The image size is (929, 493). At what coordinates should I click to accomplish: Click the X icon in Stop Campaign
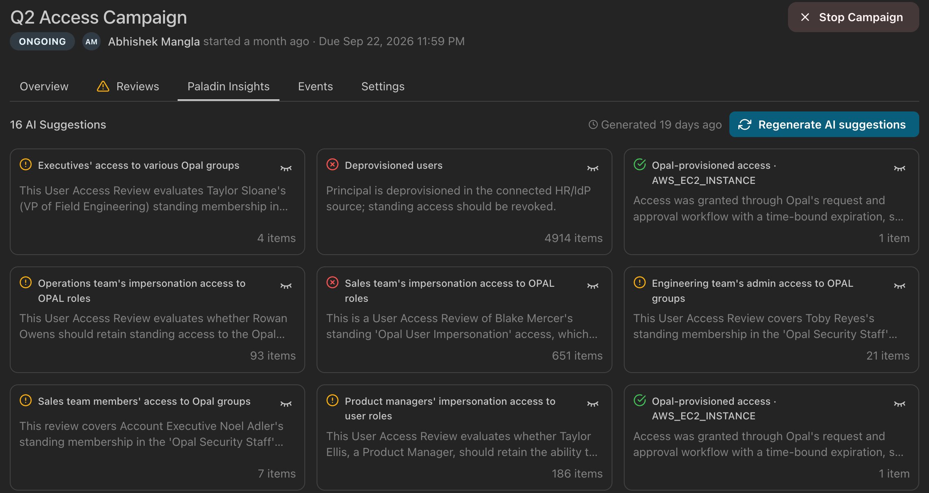(x=805, y=17)
